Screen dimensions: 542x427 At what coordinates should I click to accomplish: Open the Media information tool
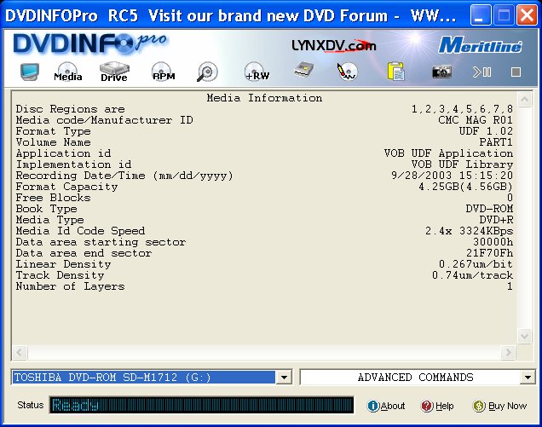point(68,72)
